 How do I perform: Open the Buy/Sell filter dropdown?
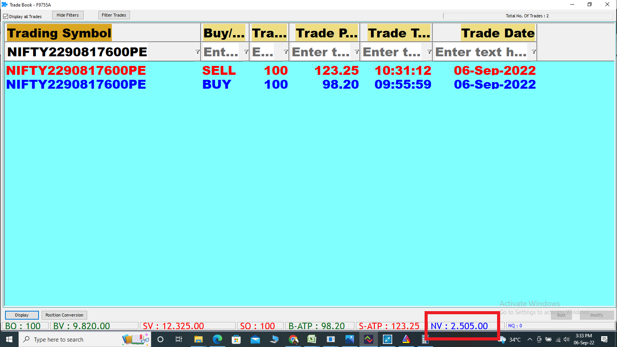(246, 52)
